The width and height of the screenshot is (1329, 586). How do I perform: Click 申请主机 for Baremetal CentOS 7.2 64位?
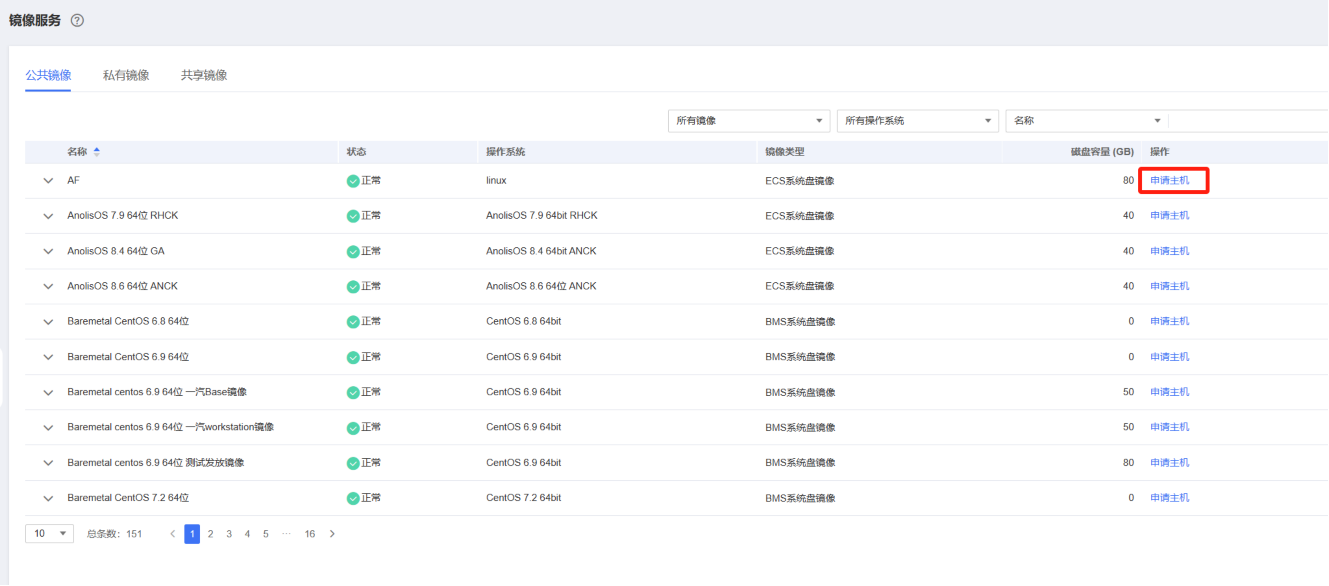coord(1170,497)
